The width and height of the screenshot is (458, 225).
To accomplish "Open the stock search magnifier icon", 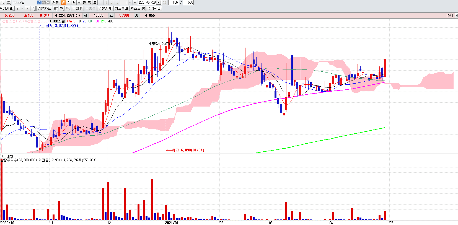I will [2, 2].
